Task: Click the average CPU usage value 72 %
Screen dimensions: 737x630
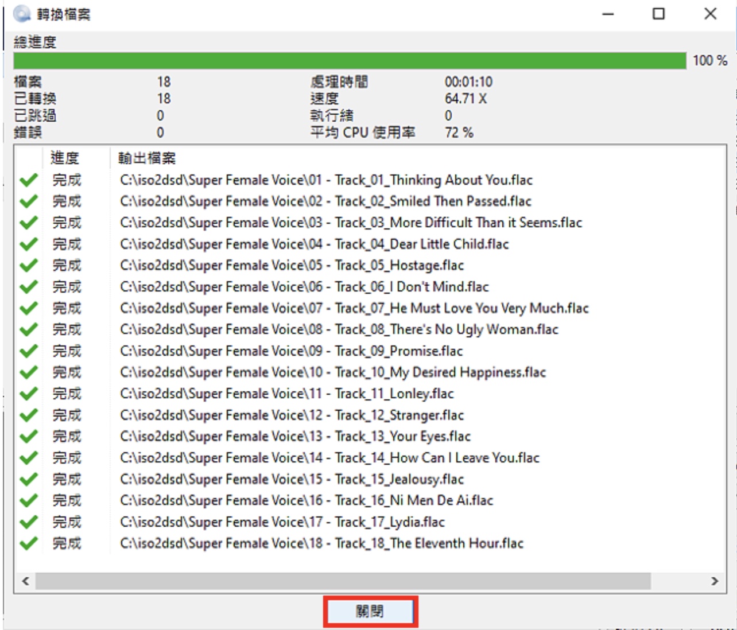Action: click(x=459, y=133)
